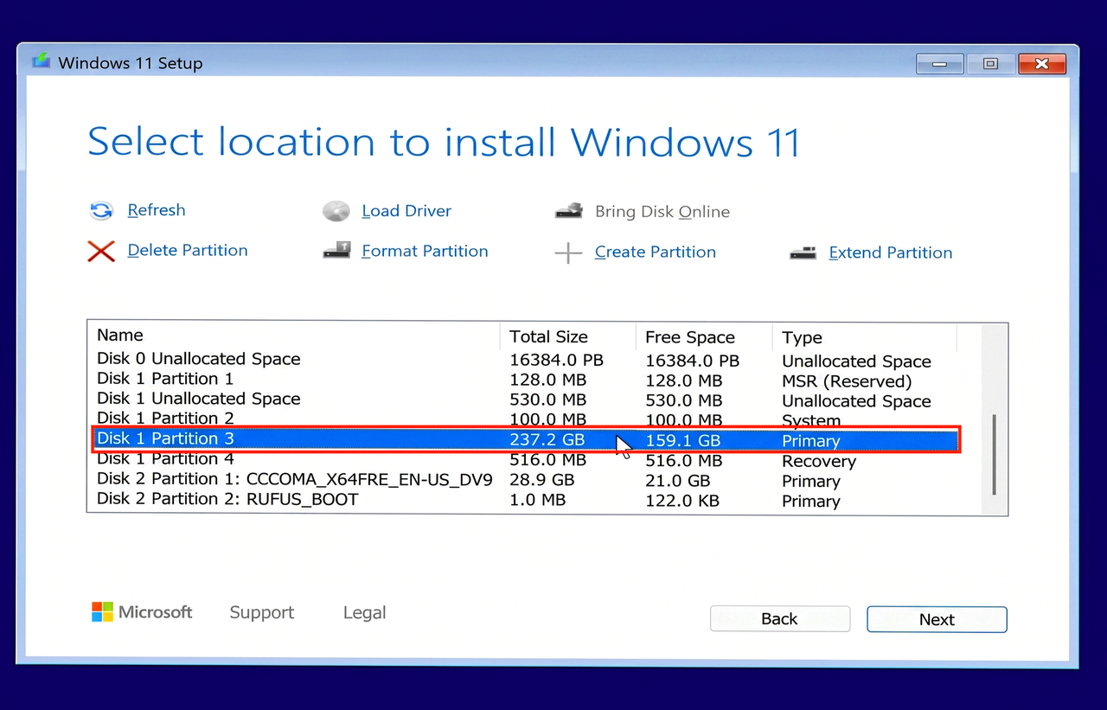Image resolution: width=1107 pixels, height=710 pixels.
Task: Click the Windows Setup title bar icon
Action: pos(42,61)
